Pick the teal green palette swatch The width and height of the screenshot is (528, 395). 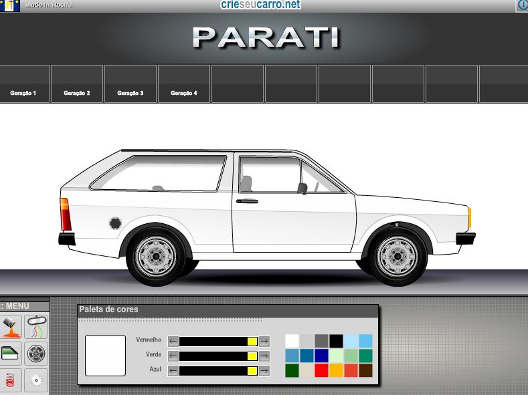pos(365,356)
